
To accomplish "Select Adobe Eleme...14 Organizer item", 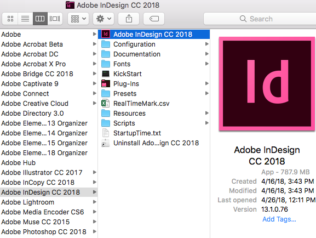I will pyautogui.click(x=49, y=133).
